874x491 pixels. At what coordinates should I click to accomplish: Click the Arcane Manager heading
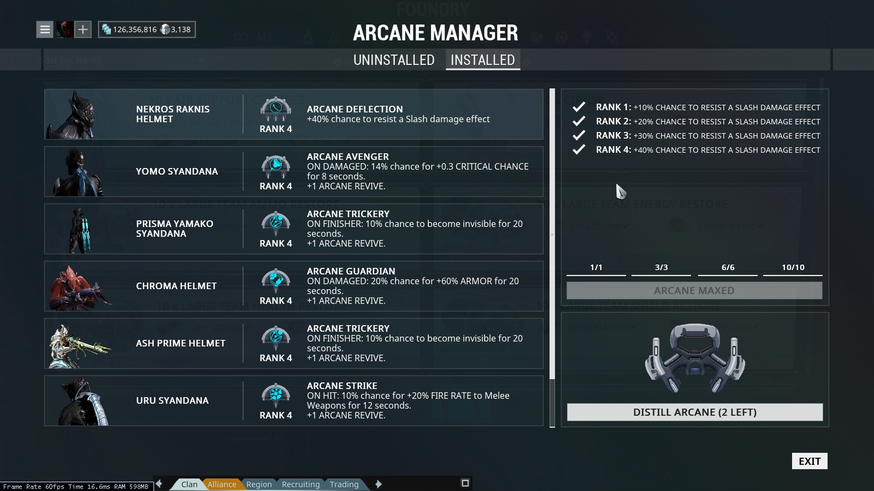[435, 33]
